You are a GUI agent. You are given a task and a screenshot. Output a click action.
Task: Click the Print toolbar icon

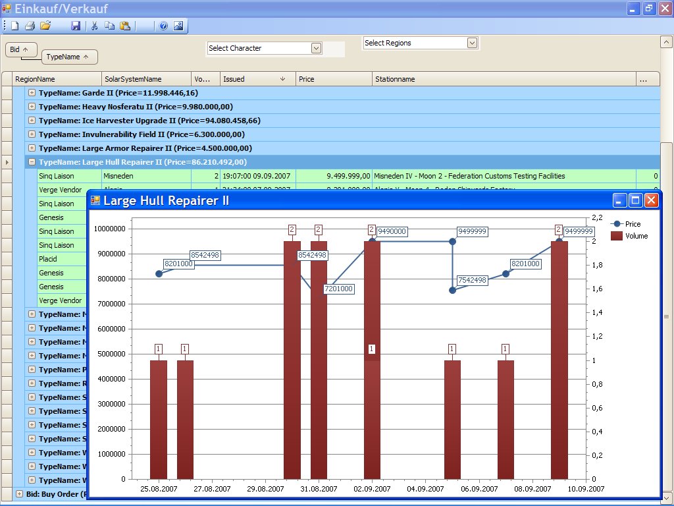click(30, 26)
